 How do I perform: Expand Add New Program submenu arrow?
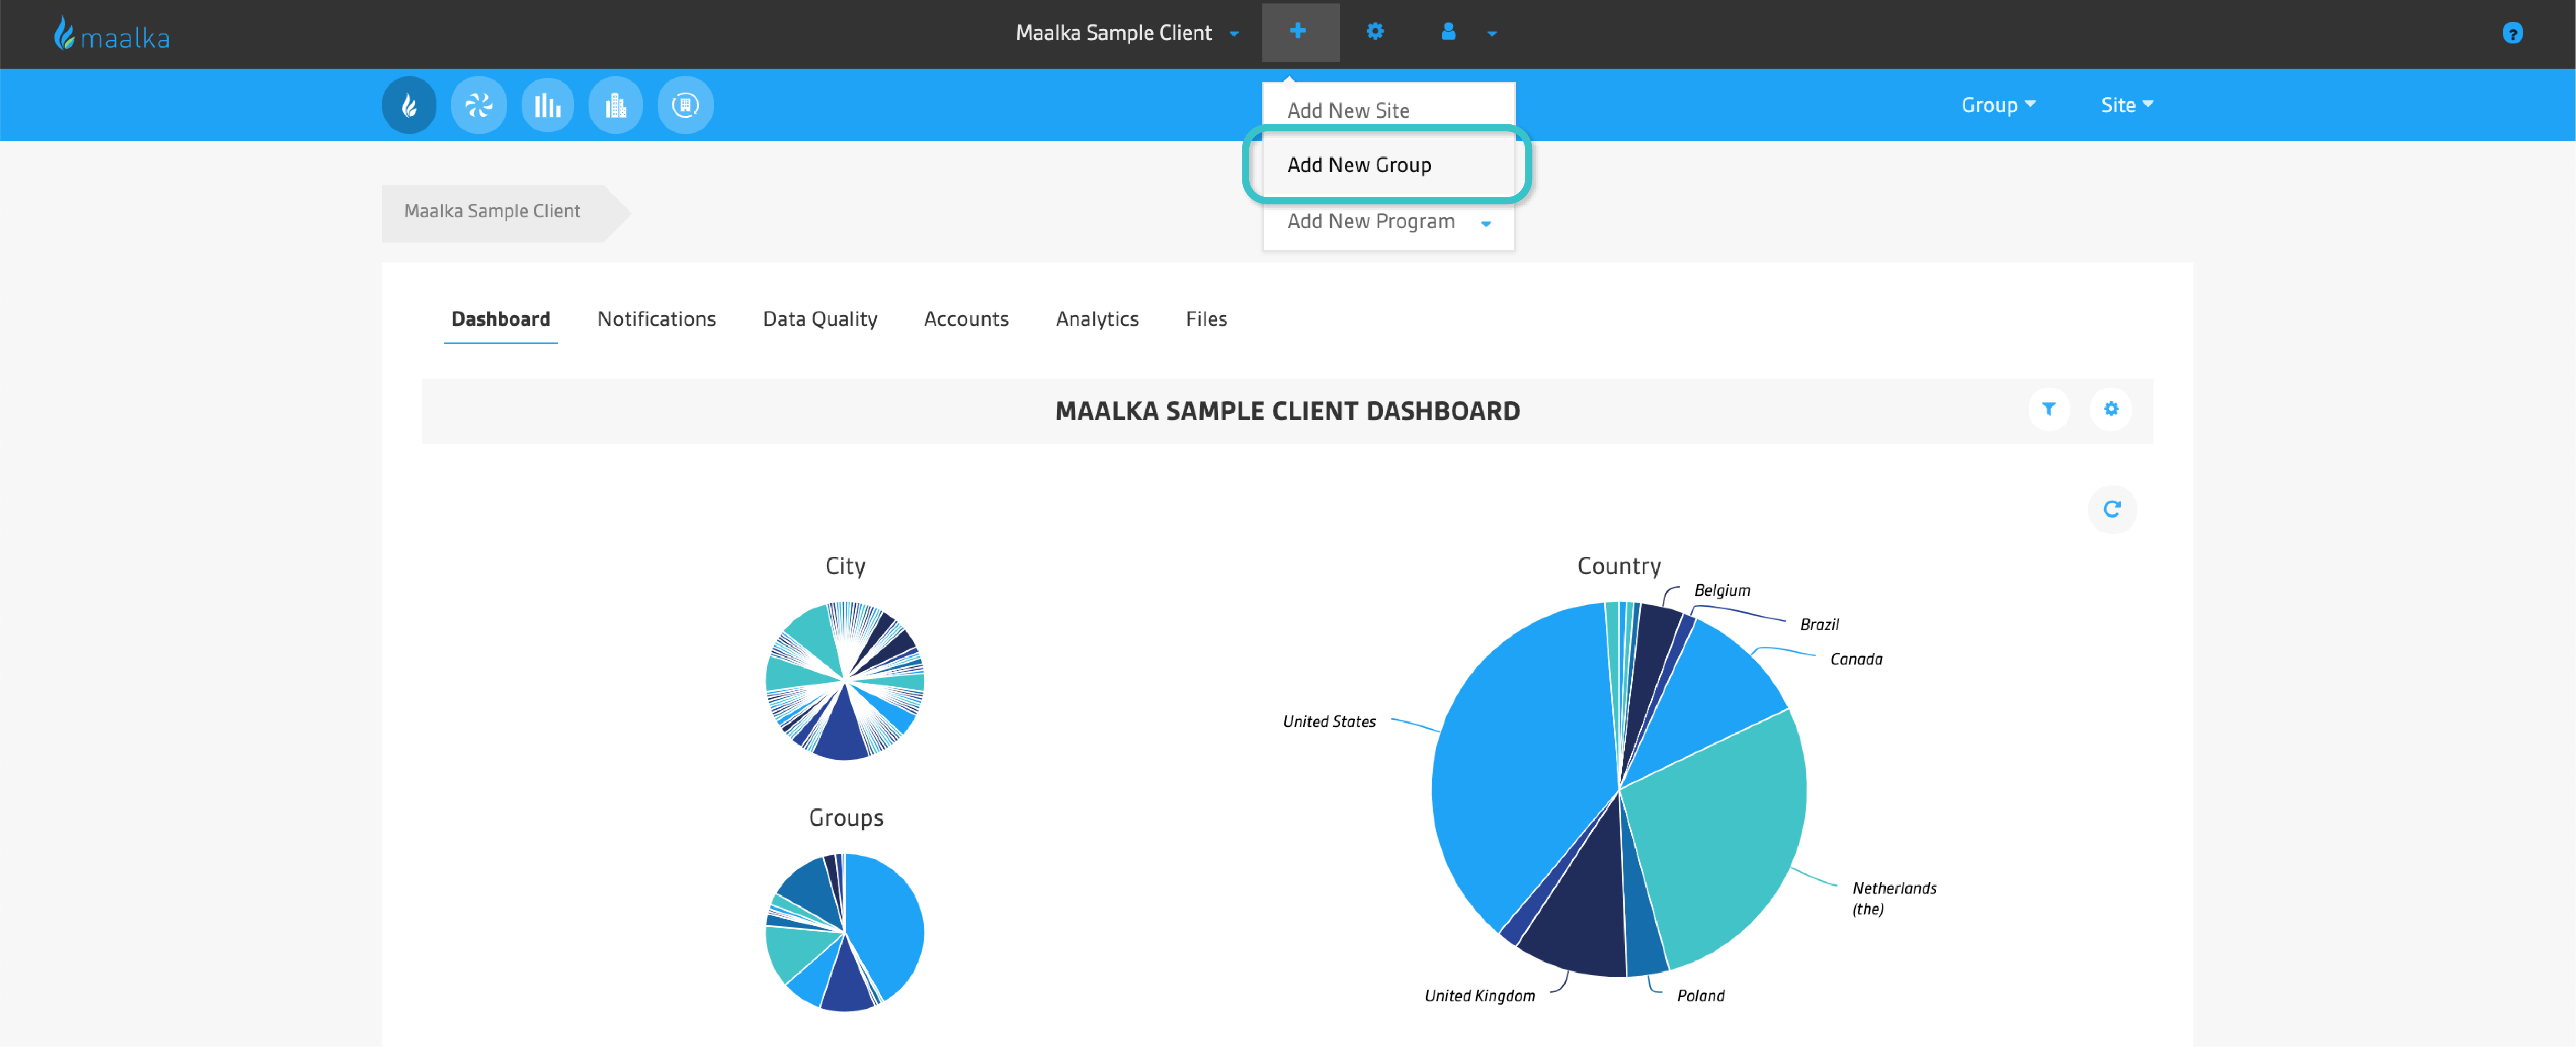click(1486, 223)
